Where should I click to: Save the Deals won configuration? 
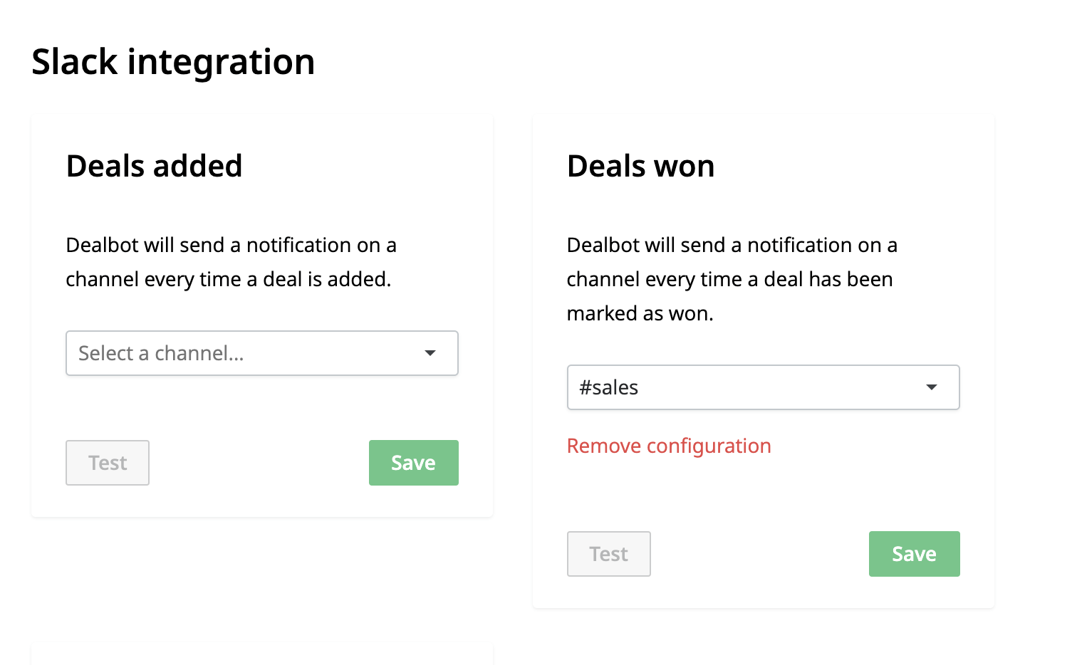click(x=914, y=554)
